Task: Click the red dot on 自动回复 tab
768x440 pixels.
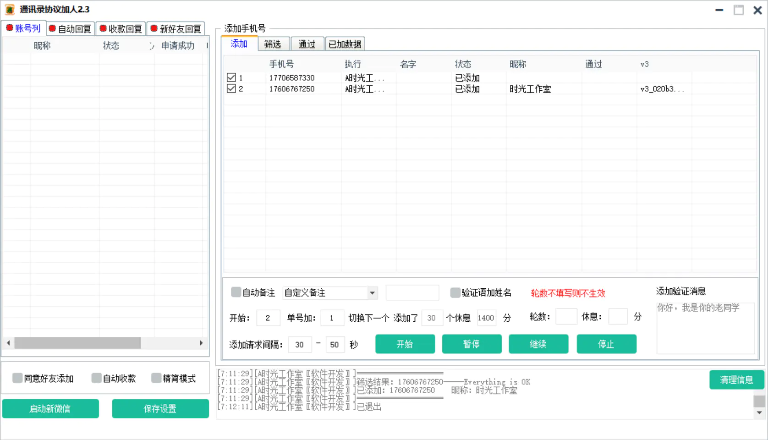Action: point(52,29)
